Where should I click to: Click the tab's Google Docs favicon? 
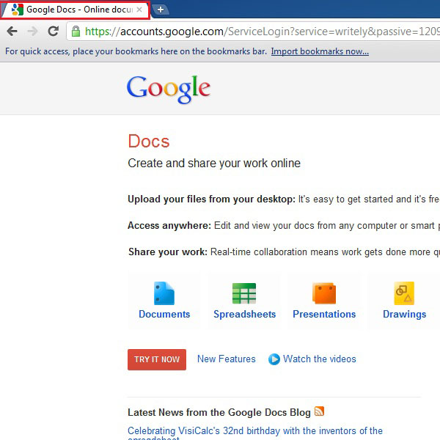pyautogui.click(x=17, y=10)
